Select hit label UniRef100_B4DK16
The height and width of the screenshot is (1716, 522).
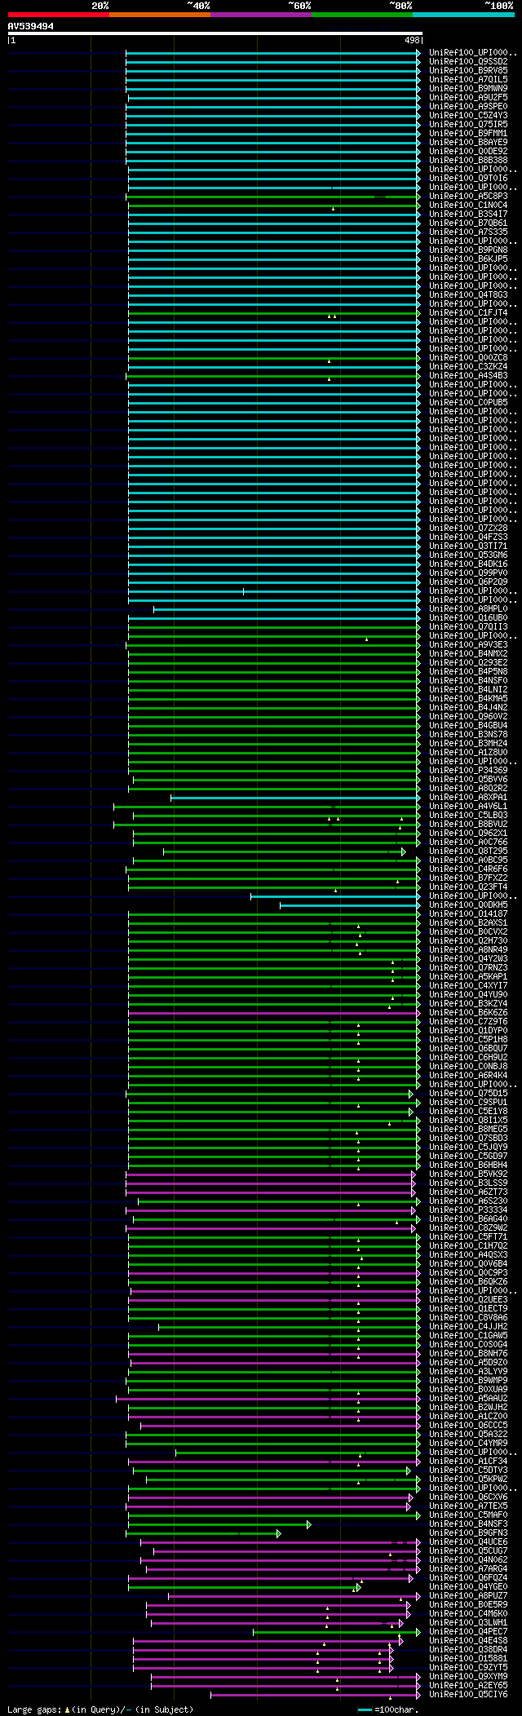coord(468,564)
